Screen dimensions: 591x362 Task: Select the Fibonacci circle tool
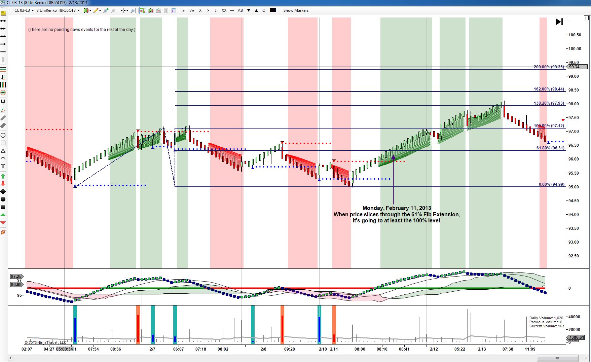[x=3, y=93]
